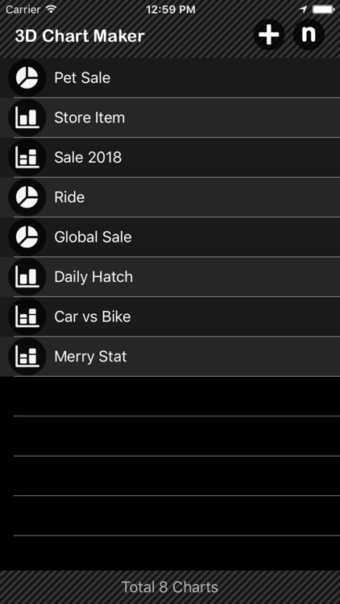Click the Ride pie chart icon
The height and width of the screenshot is (604, 340).
(27, 197)
